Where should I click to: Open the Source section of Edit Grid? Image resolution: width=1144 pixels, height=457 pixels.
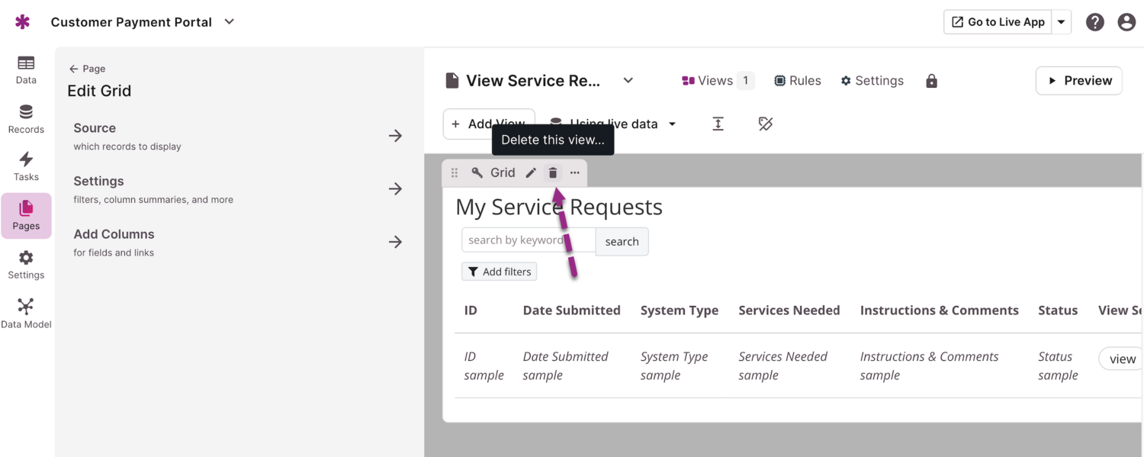pos(238,136)
